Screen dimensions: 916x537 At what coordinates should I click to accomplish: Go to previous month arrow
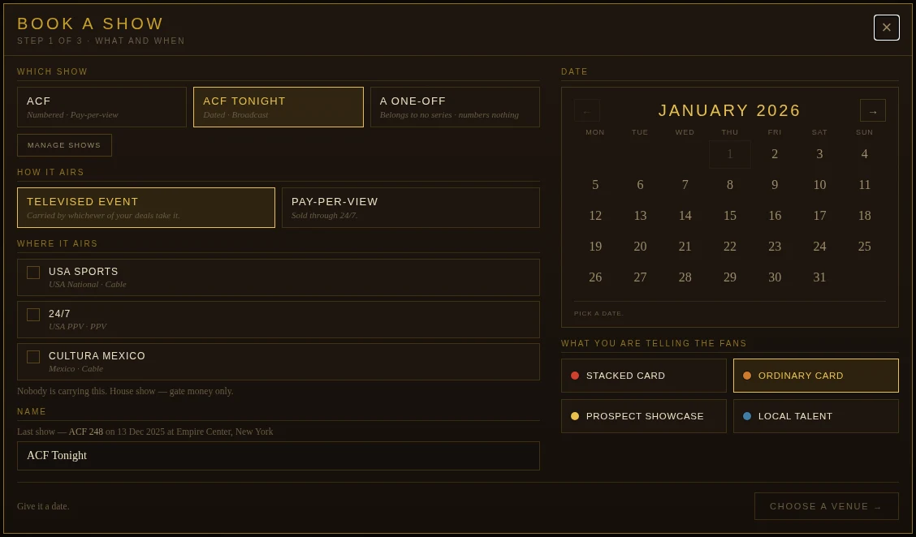(586, 110)
